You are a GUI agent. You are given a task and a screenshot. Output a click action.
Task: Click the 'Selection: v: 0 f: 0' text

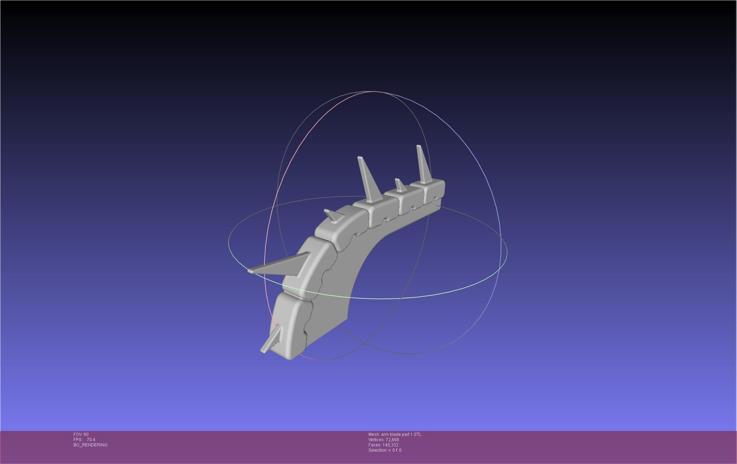pos(385,450)
